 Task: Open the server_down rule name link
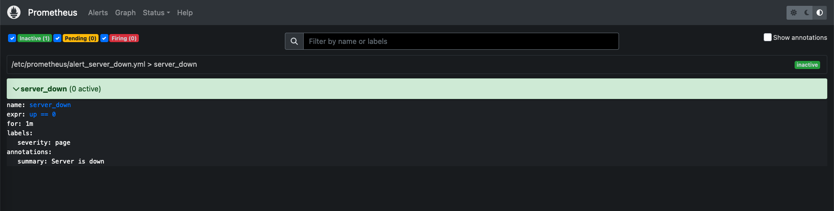click(50, 105)
